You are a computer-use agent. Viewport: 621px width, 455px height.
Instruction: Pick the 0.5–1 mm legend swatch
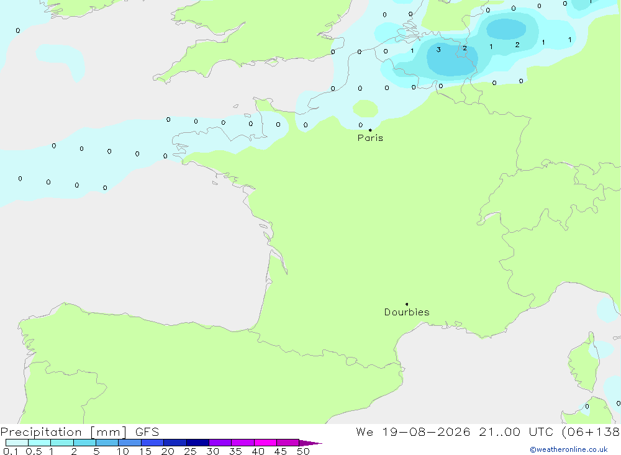click(x=40, y=443)
